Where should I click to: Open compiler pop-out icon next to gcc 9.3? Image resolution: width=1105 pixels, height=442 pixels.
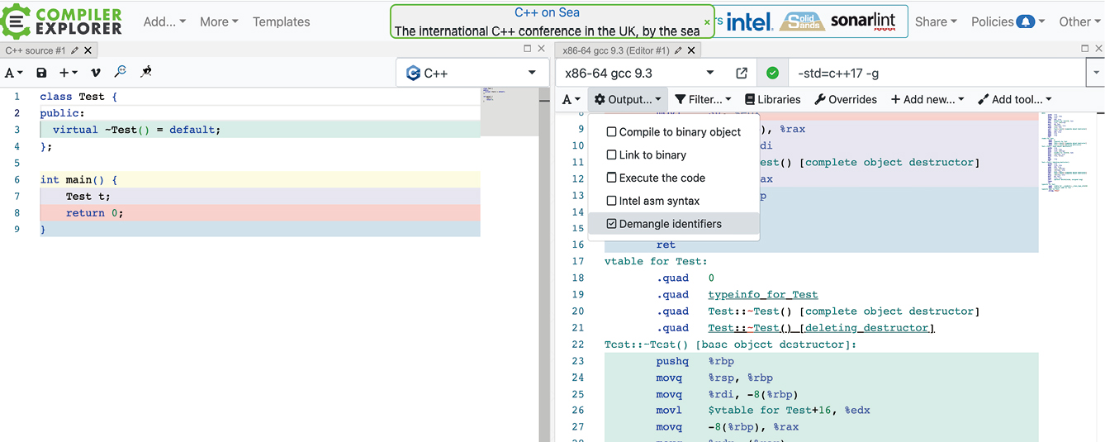(x=742, y=73)
